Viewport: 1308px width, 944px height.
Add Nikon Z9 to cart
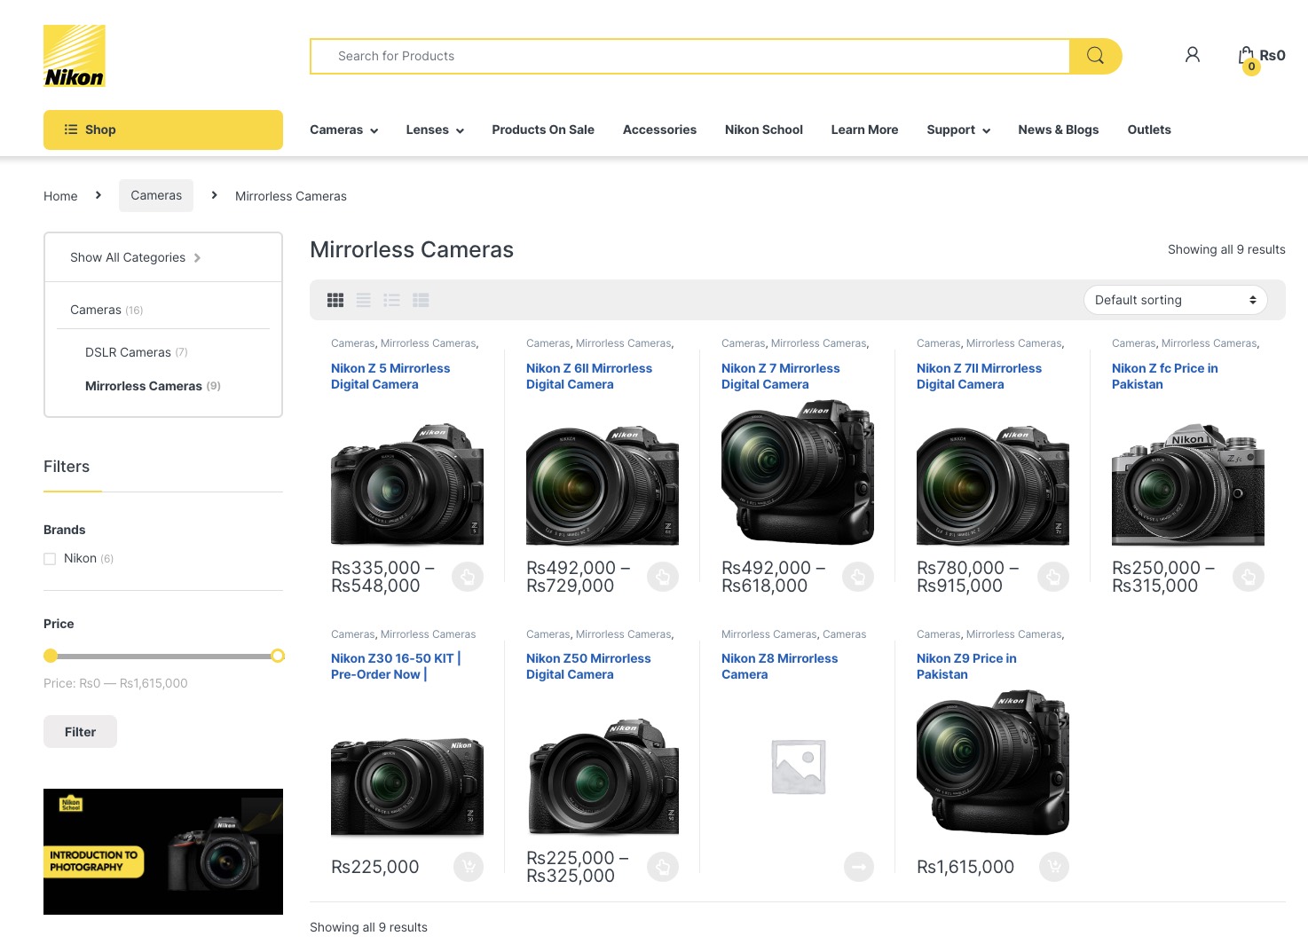(x=1053, y=867)
